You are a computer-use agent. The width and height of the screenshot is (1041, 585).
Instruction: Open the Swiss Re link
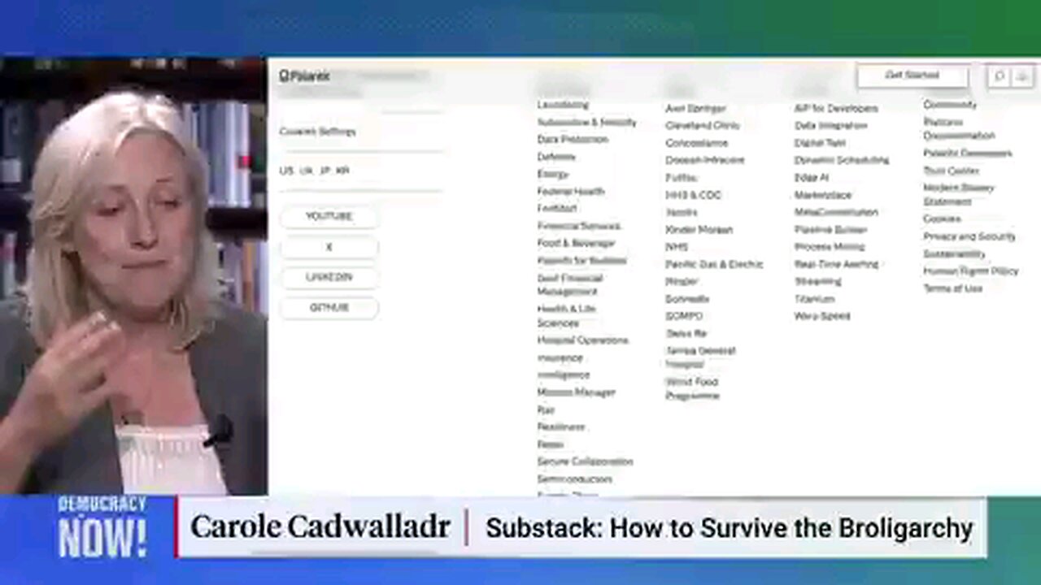686,334
